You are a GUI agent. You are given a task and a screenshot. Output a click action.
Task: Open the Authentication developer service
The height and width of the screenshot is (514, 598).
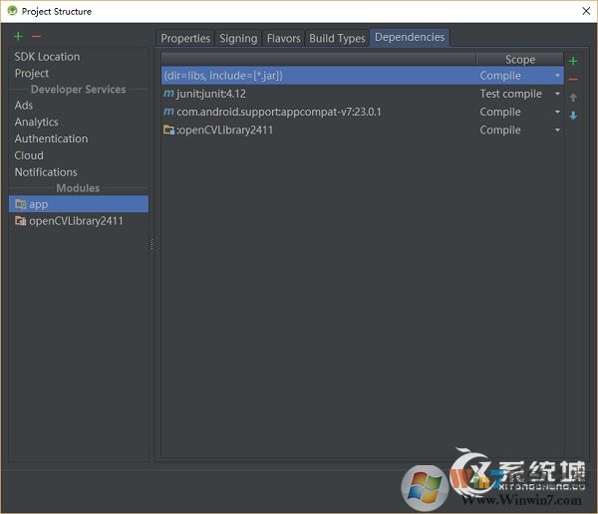click(51, 138)
